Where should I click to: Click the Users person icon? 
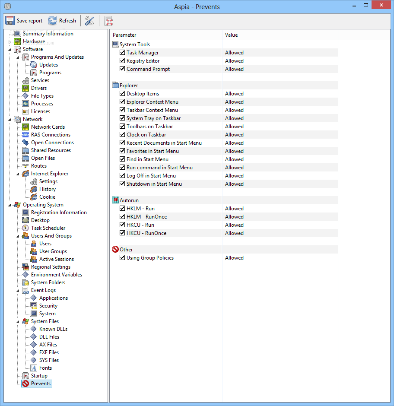coord(34,244)
